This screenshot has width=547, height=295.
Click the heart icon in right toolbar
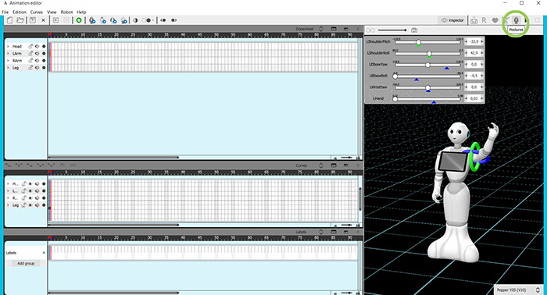[x=495, y=20]
